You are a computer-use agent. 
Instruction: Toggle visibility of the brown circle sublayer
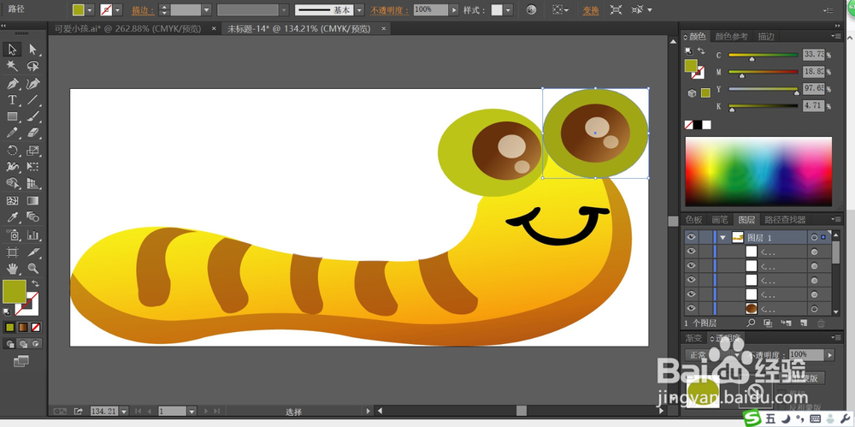pyautogui.click(x=692, y=309)
